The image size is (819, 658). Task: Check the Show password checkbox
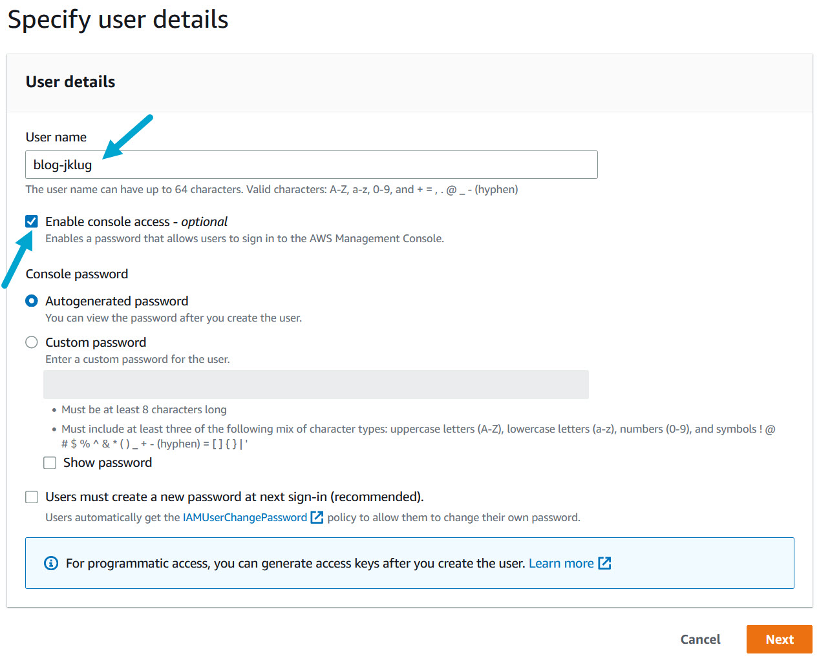pyautogui.click(x=50, y=462)
